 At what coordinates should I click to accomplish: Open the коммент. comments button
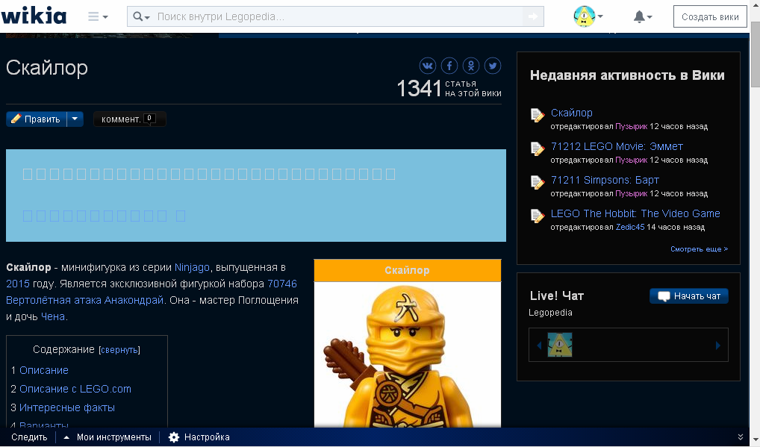129,119
